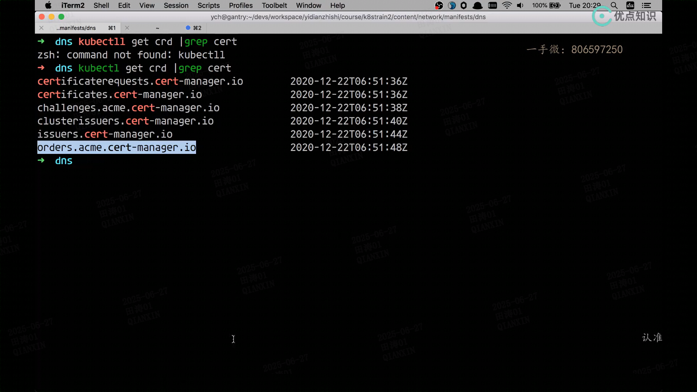Click the hexagon menu bar icon
Viewport: 697px width, 392px height.
click(464, 5)
